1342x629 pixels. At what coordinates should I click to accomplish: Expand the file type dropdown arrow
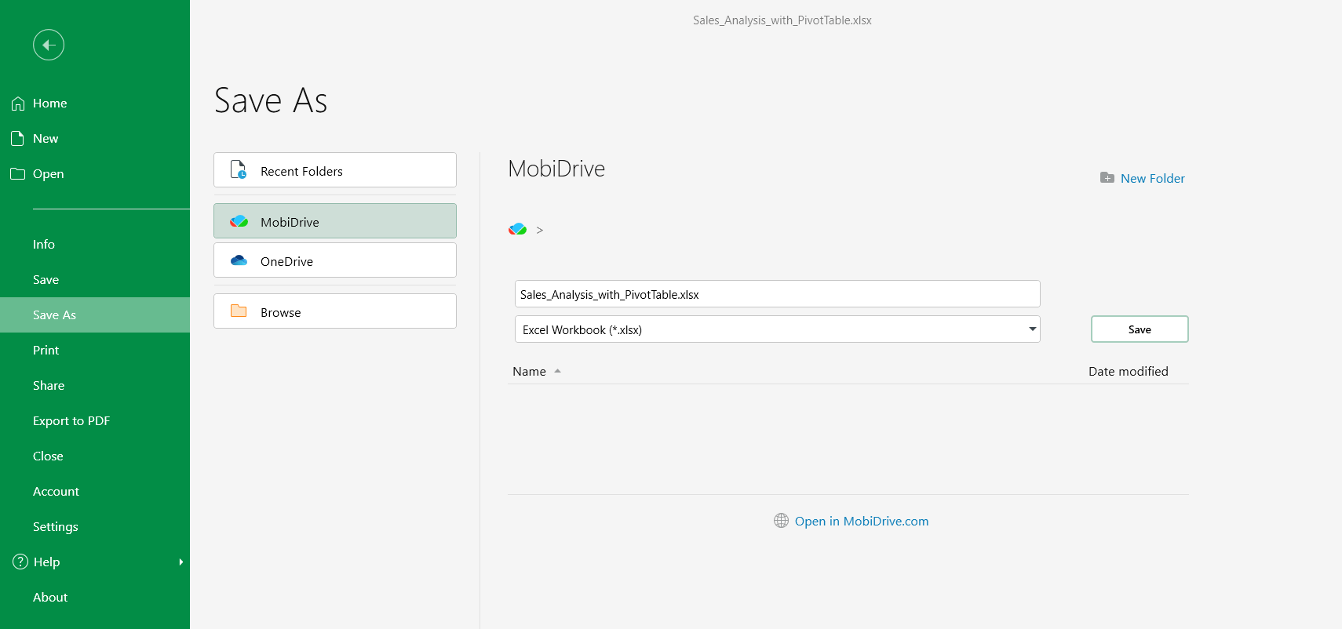tap(1032, 329)
